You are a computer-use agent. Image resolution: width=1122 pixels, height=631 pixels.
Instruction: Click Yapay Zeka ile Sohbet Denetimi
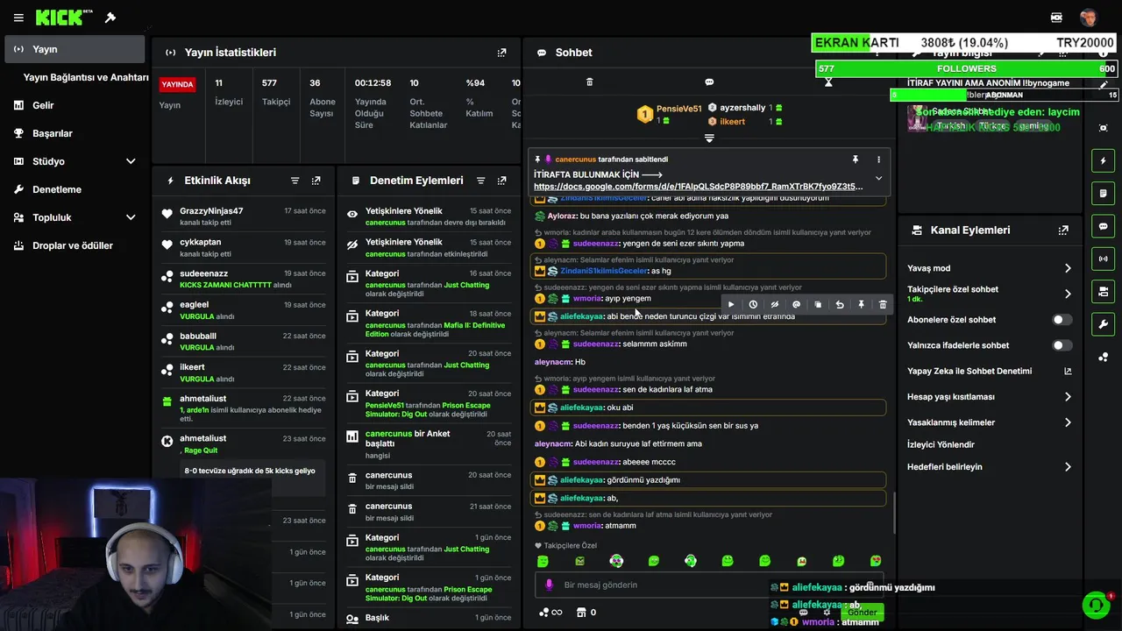tap(969, 372)
